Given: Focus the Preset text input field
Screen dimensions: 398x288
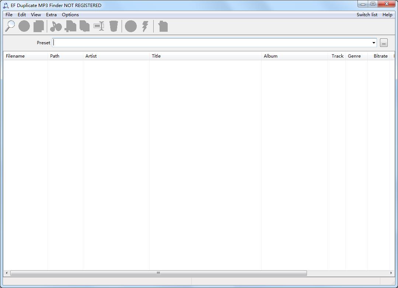Looking at the screenshot, I should [x=212, y=43].
